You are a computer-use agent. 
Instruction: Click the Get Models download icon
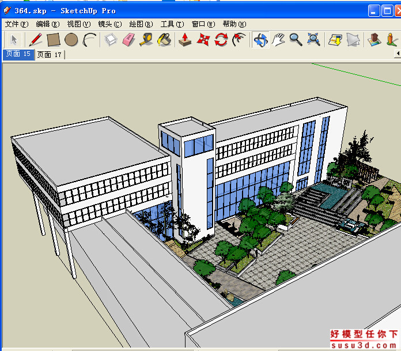[x=335, y=40]
